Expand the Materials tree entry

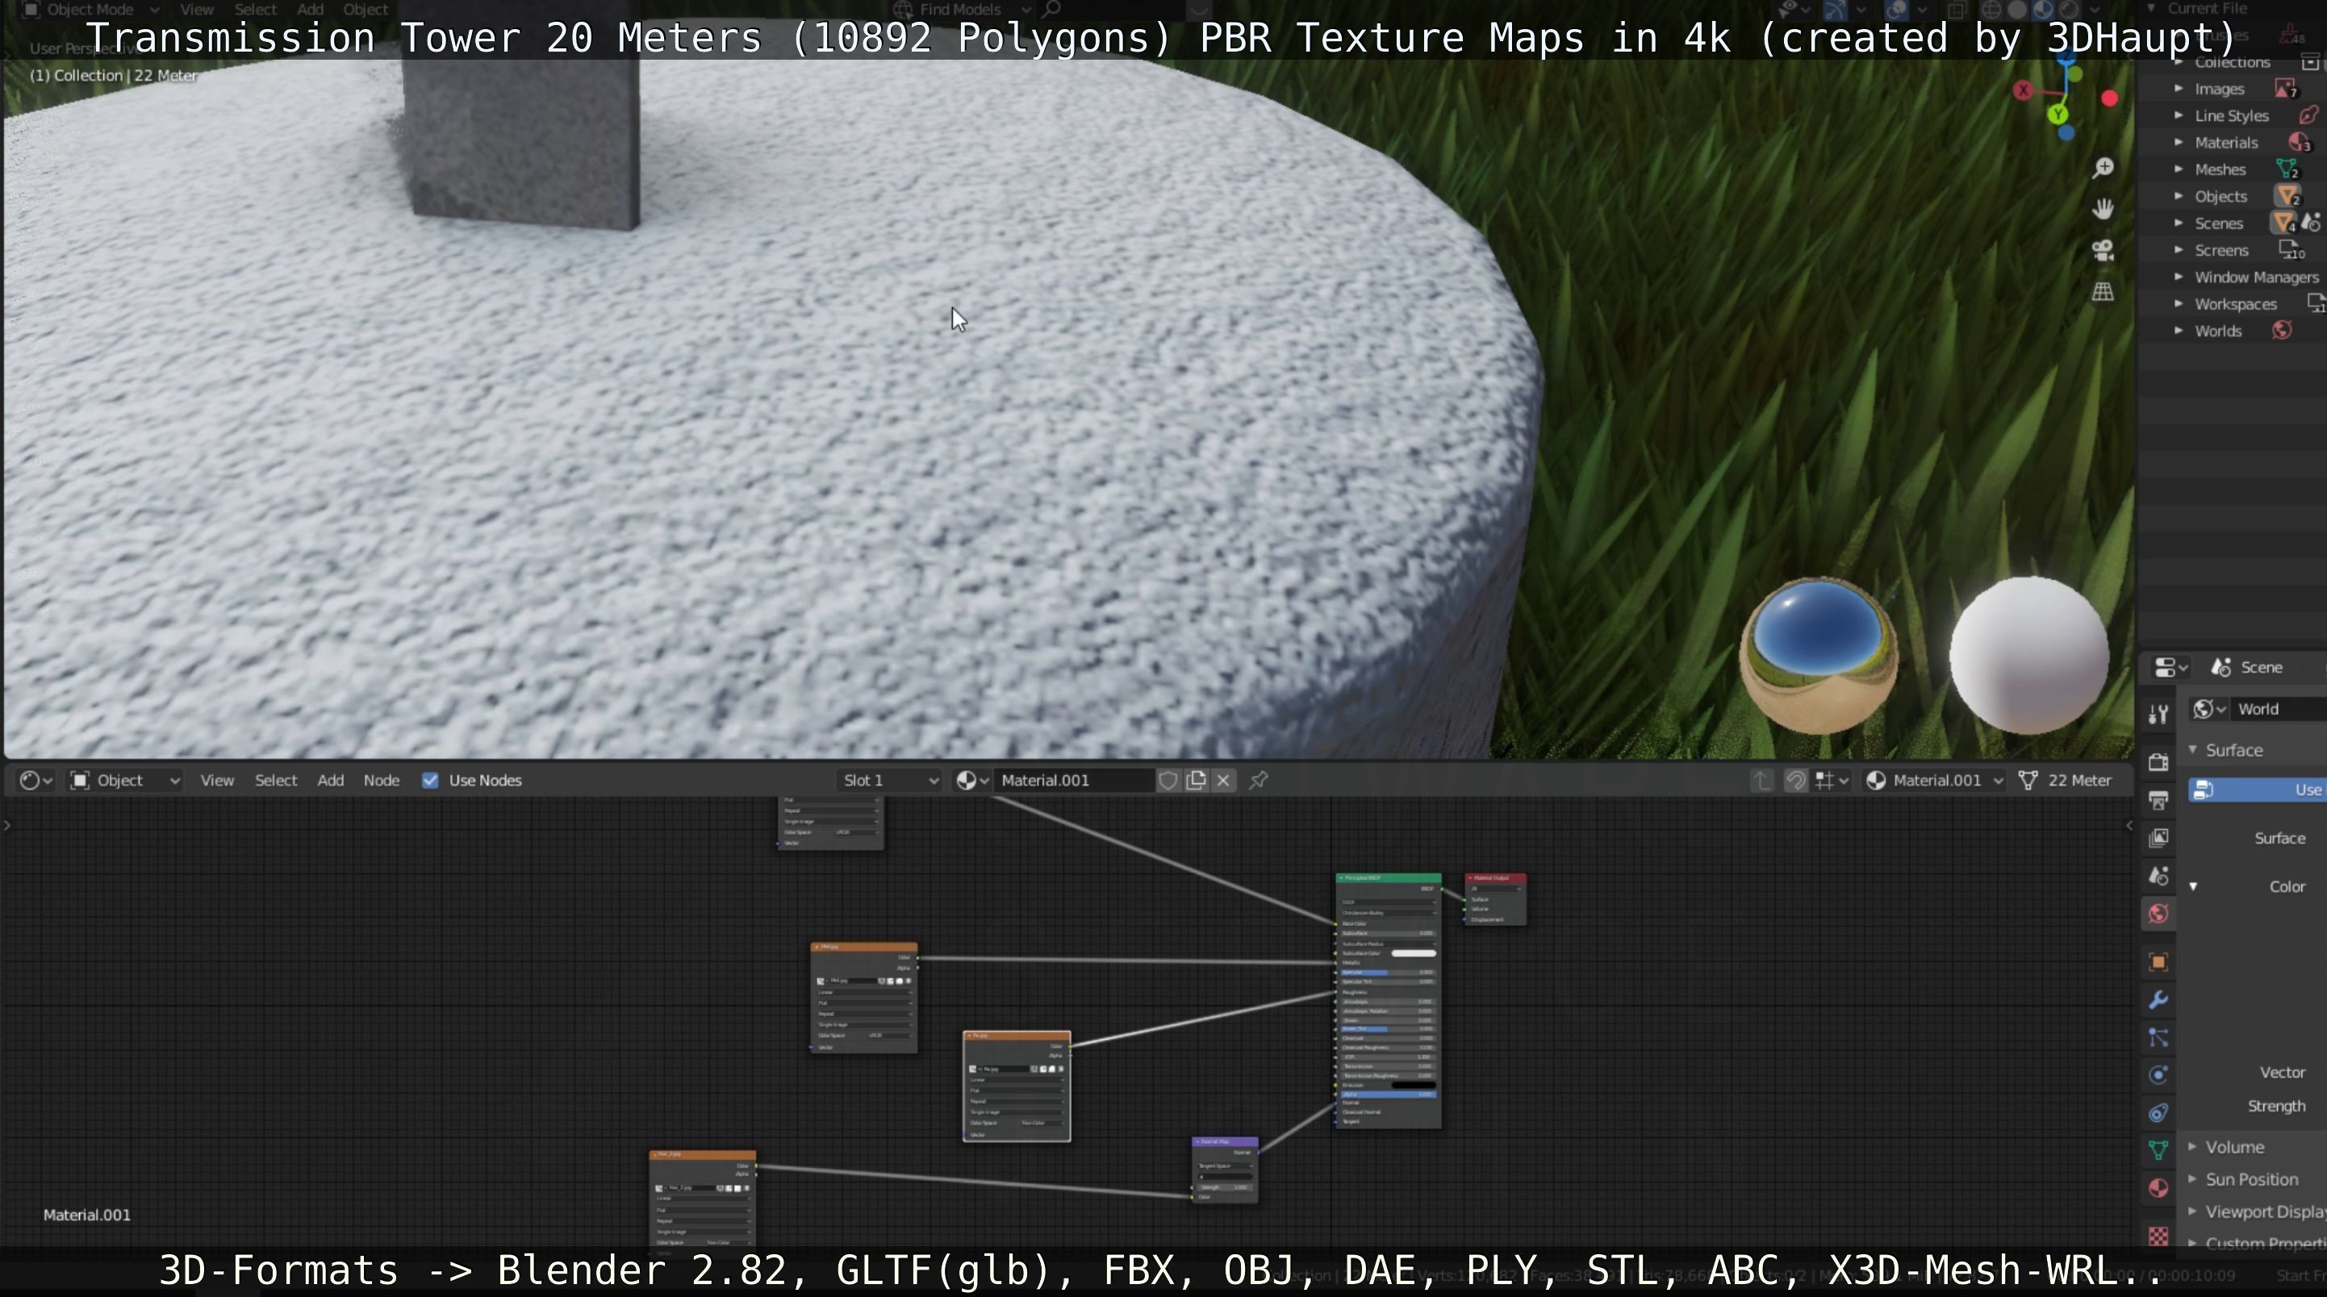[x=2179, y=143]
